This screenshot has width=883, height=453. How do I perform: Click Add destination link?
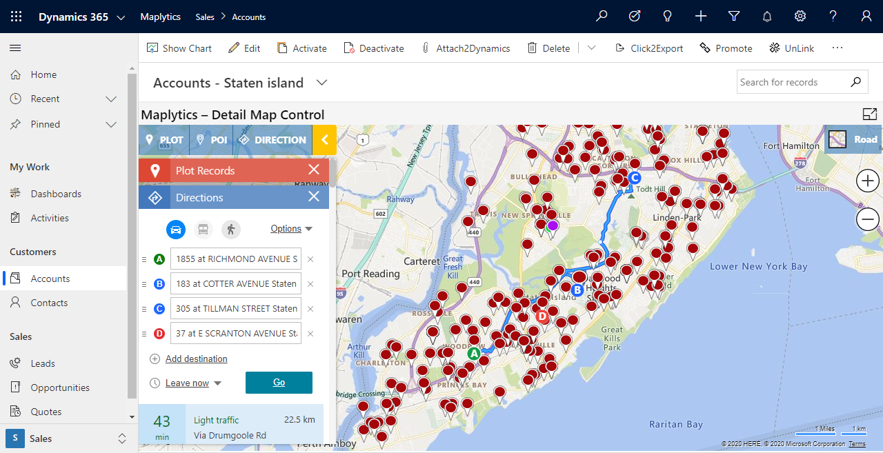(x=196, y=359)
